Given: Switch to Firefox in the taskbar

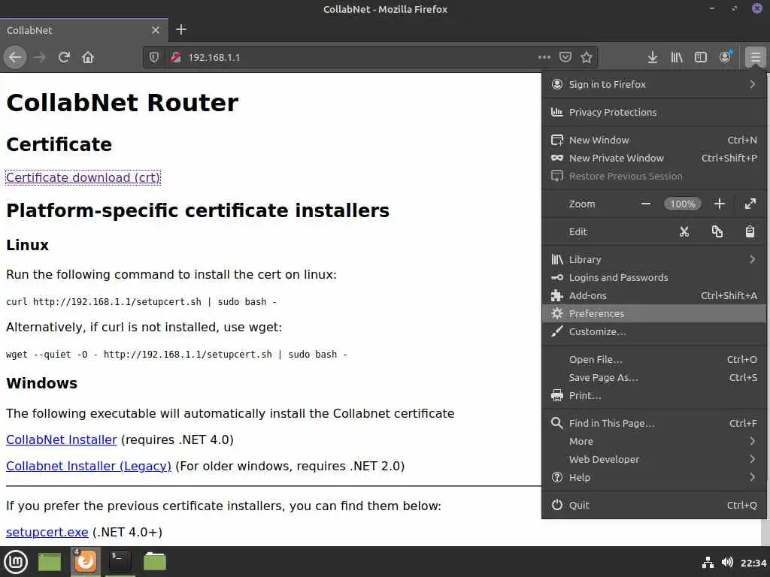Looking at the screenshot, I should (86, 561).
